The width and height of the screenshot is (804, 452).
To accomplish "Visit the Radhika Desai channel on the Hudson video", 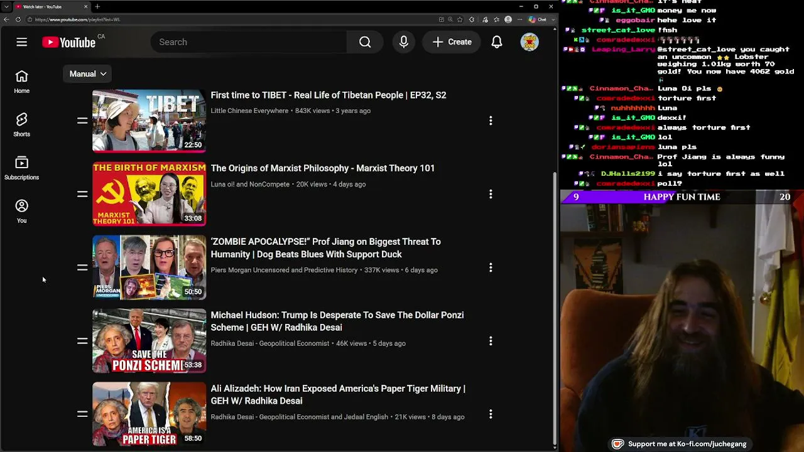I will click(x=270, y=343).
